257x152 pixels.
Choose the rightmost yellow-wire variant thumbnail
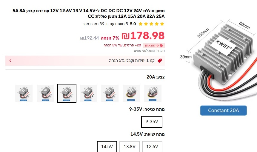click(153, 93)
